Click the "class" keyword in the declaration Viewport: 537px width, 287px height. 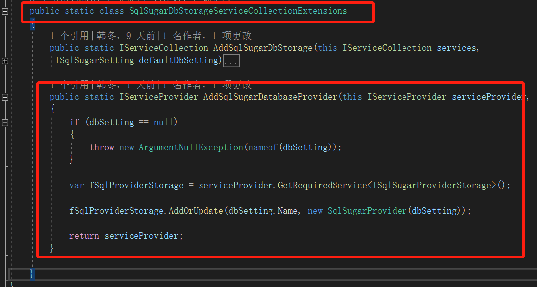pyautogui.click(x=111, y=11)
